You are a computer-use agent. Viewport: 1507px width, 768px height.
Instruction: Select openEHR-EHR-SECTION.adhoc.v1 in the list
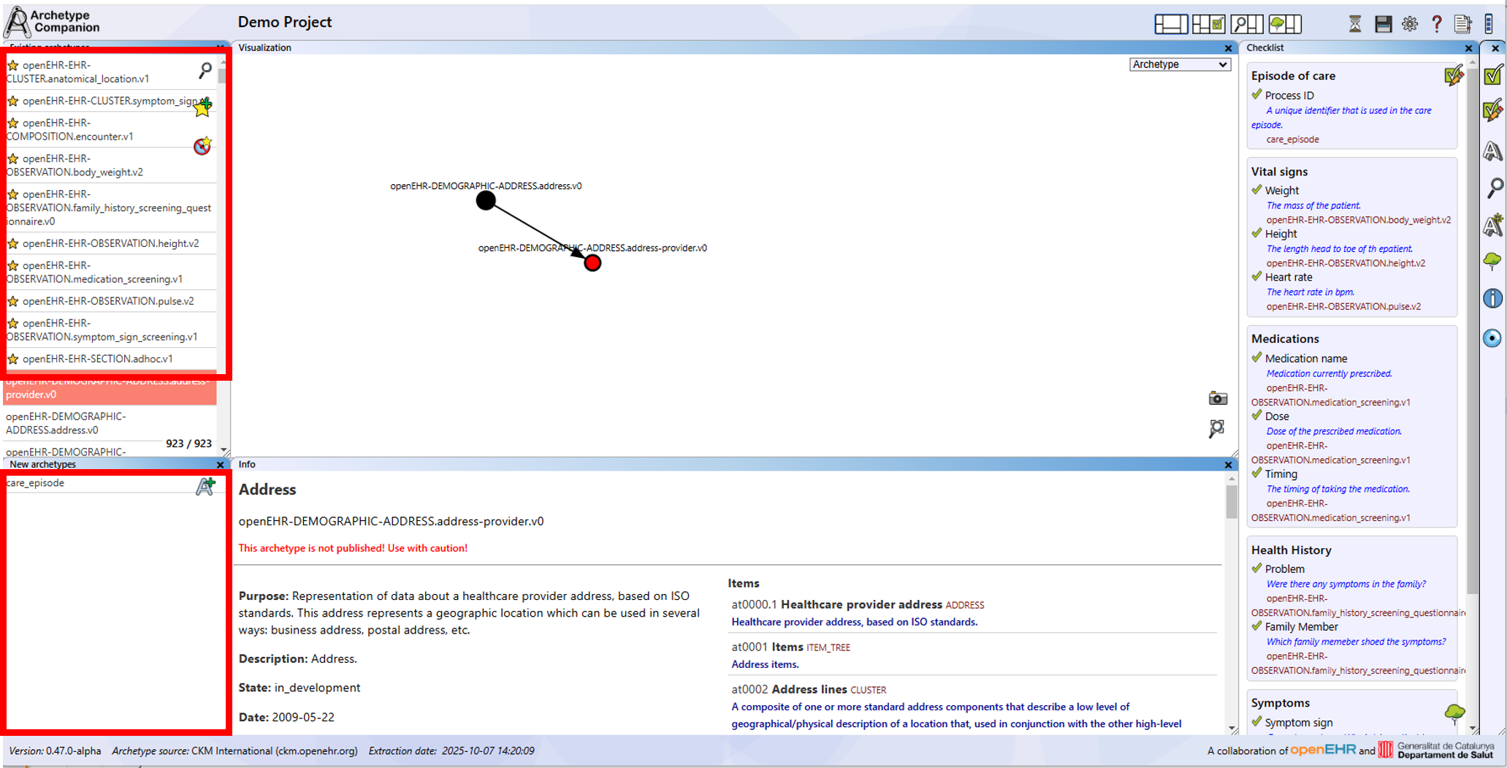coord(97,359)
